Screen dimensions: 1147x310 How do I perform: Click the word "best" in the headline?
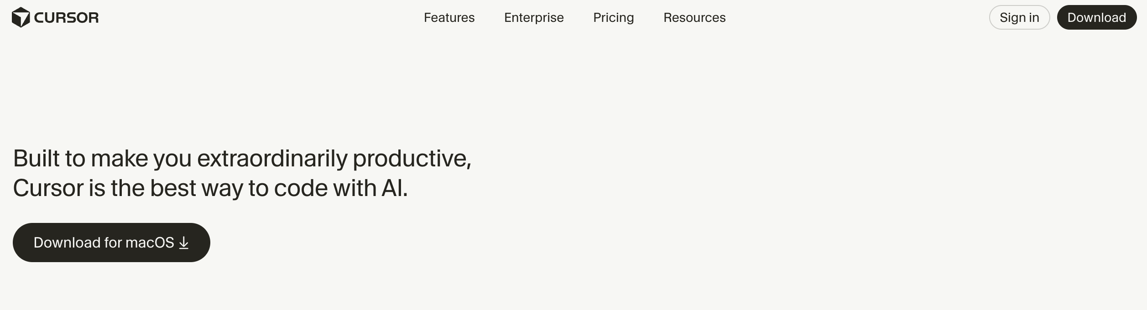(x=173, y=188)
